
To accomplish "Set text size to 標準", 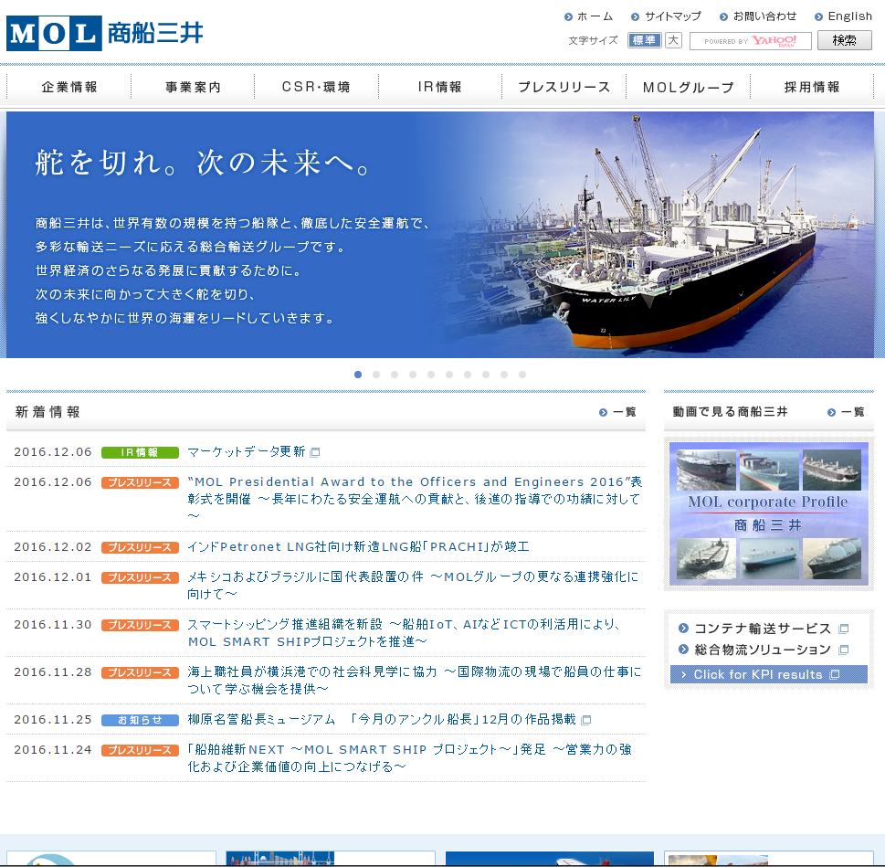I will tap(644, 40).
